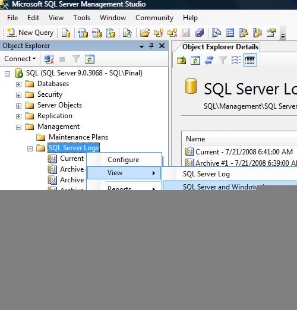The image size is (297, 310).
Task: Choose SQL Server and Windows Log entry
Action: 230,186
